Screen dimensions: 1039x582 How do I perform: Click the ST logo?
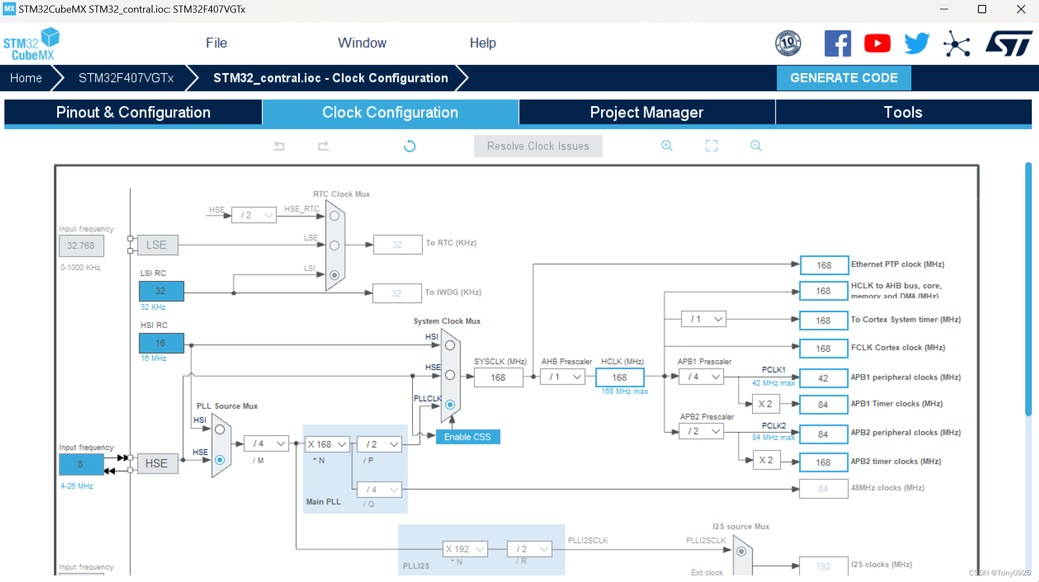click(1009, 43)
